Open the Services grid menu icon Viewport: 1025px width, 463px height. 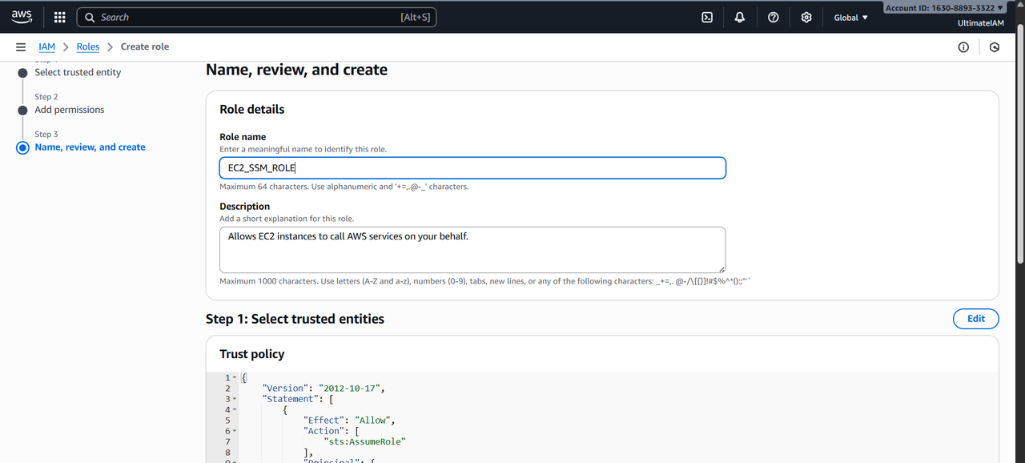pyautogui.click(x=59, y=17)
